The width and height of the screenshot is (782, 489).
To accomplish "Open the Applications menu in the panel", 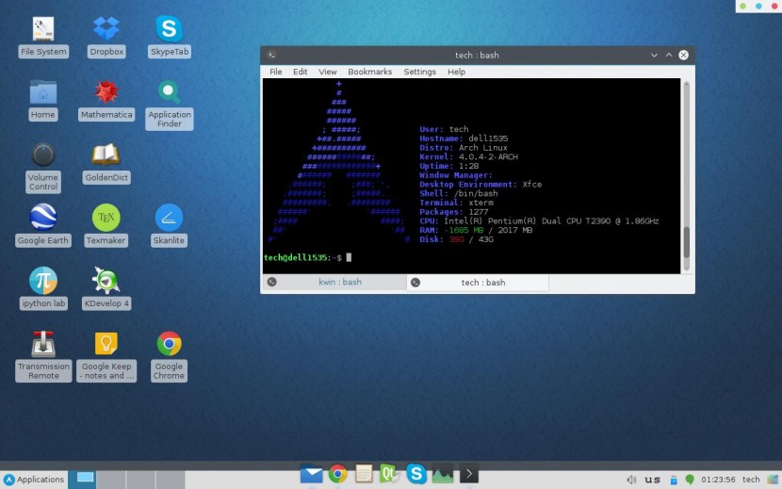I will click(34, 480).
